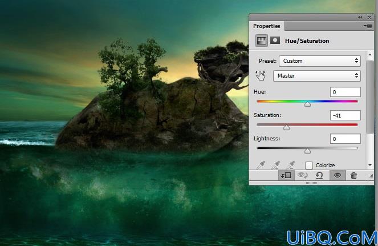Viewport: 378px width, 246px height.
Task: Focus the Saturation value field showing -41
Action: click(345, 115)
